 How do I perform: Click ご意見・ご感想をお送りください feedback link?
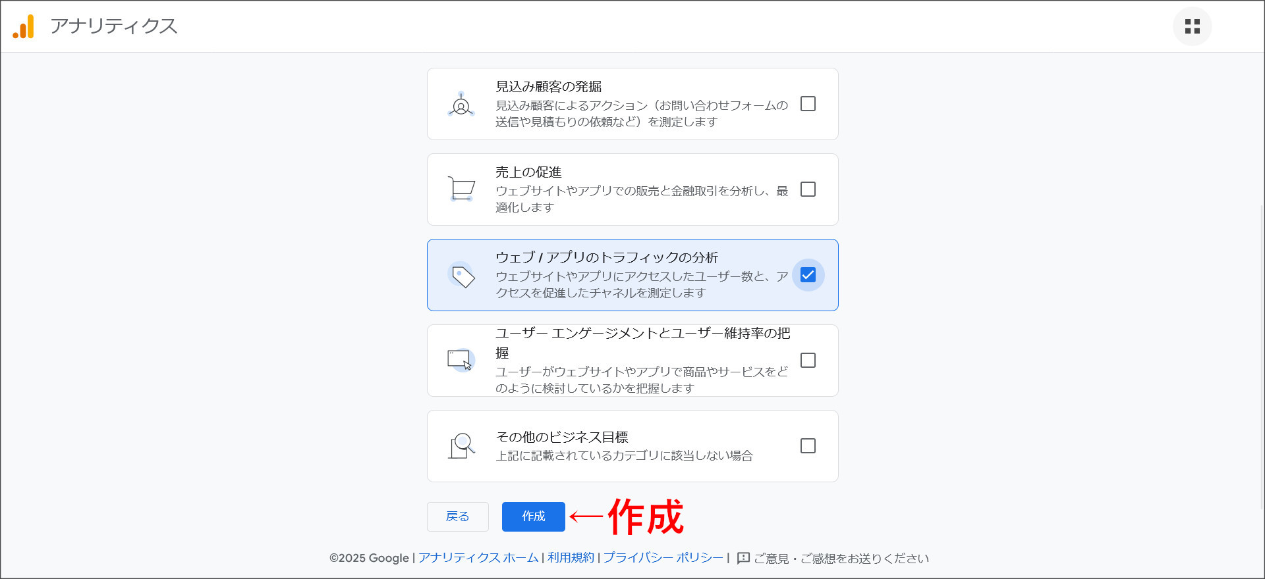click(841, 558)
